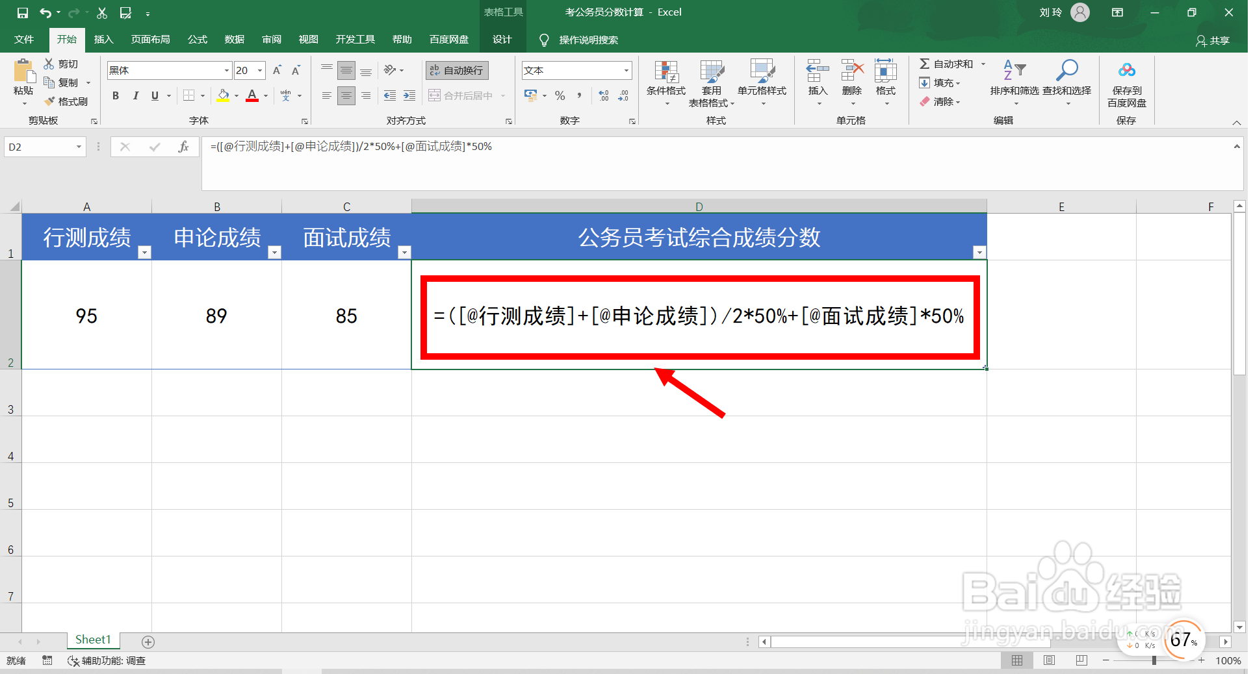
Task: Click the new sheet plus button
Action: (x=148, y=642)
